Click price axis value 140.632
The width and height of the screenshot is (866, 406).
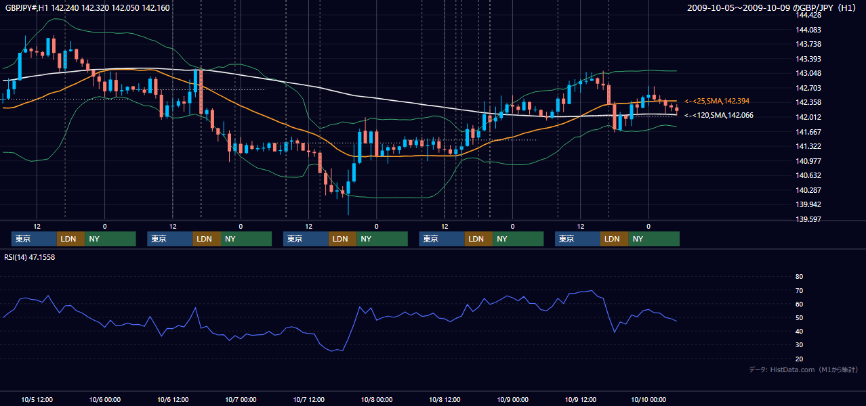pos(809,175)
